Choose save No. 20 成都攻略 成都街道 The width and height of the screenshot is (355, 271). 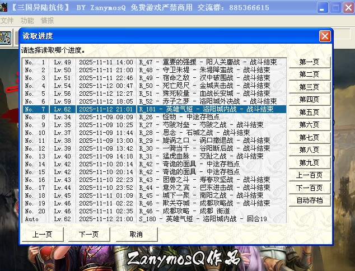(x=155, y=211)
